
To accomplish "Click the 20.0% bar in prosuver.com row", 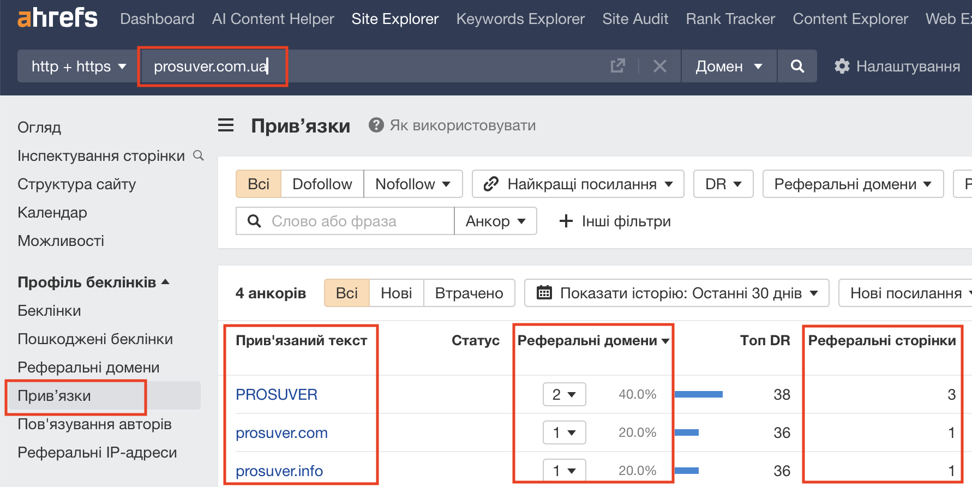I will tap(687, 432).
